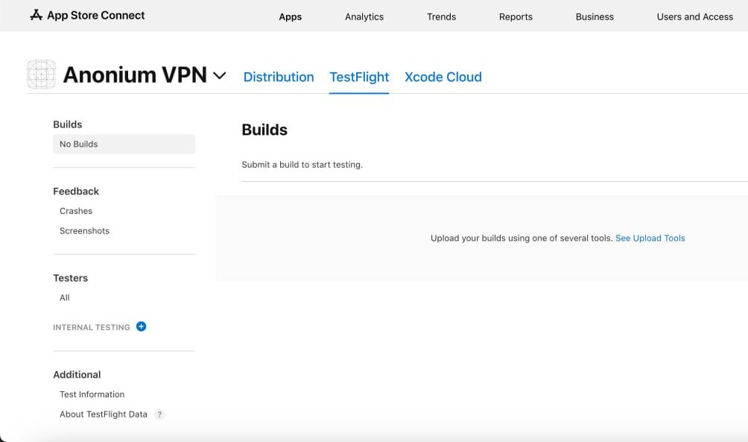Click the Anonium VPN app name

[x=135, y=75]
